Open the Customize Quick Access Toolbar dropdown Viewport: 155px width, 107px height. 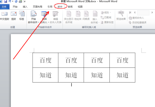pos(25,2)
